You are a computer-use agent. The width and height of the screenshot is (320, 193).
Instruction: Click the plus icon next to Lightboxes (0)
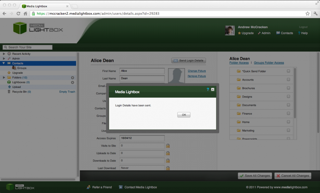(72, 82)
